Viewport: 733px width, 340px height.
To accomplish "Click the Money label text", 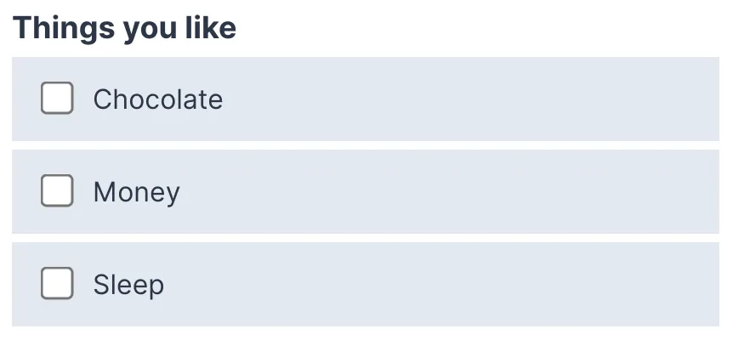I will coord(136,192).
